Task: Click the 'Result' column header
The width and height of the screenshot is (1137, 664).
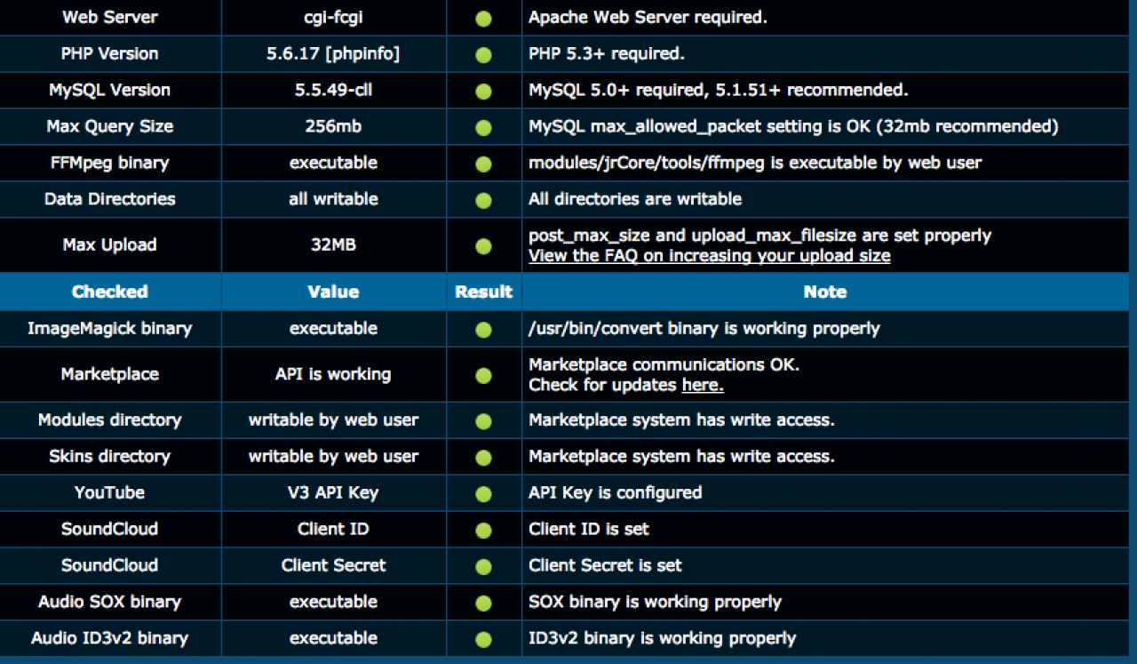Action: (x=483, y=292)
